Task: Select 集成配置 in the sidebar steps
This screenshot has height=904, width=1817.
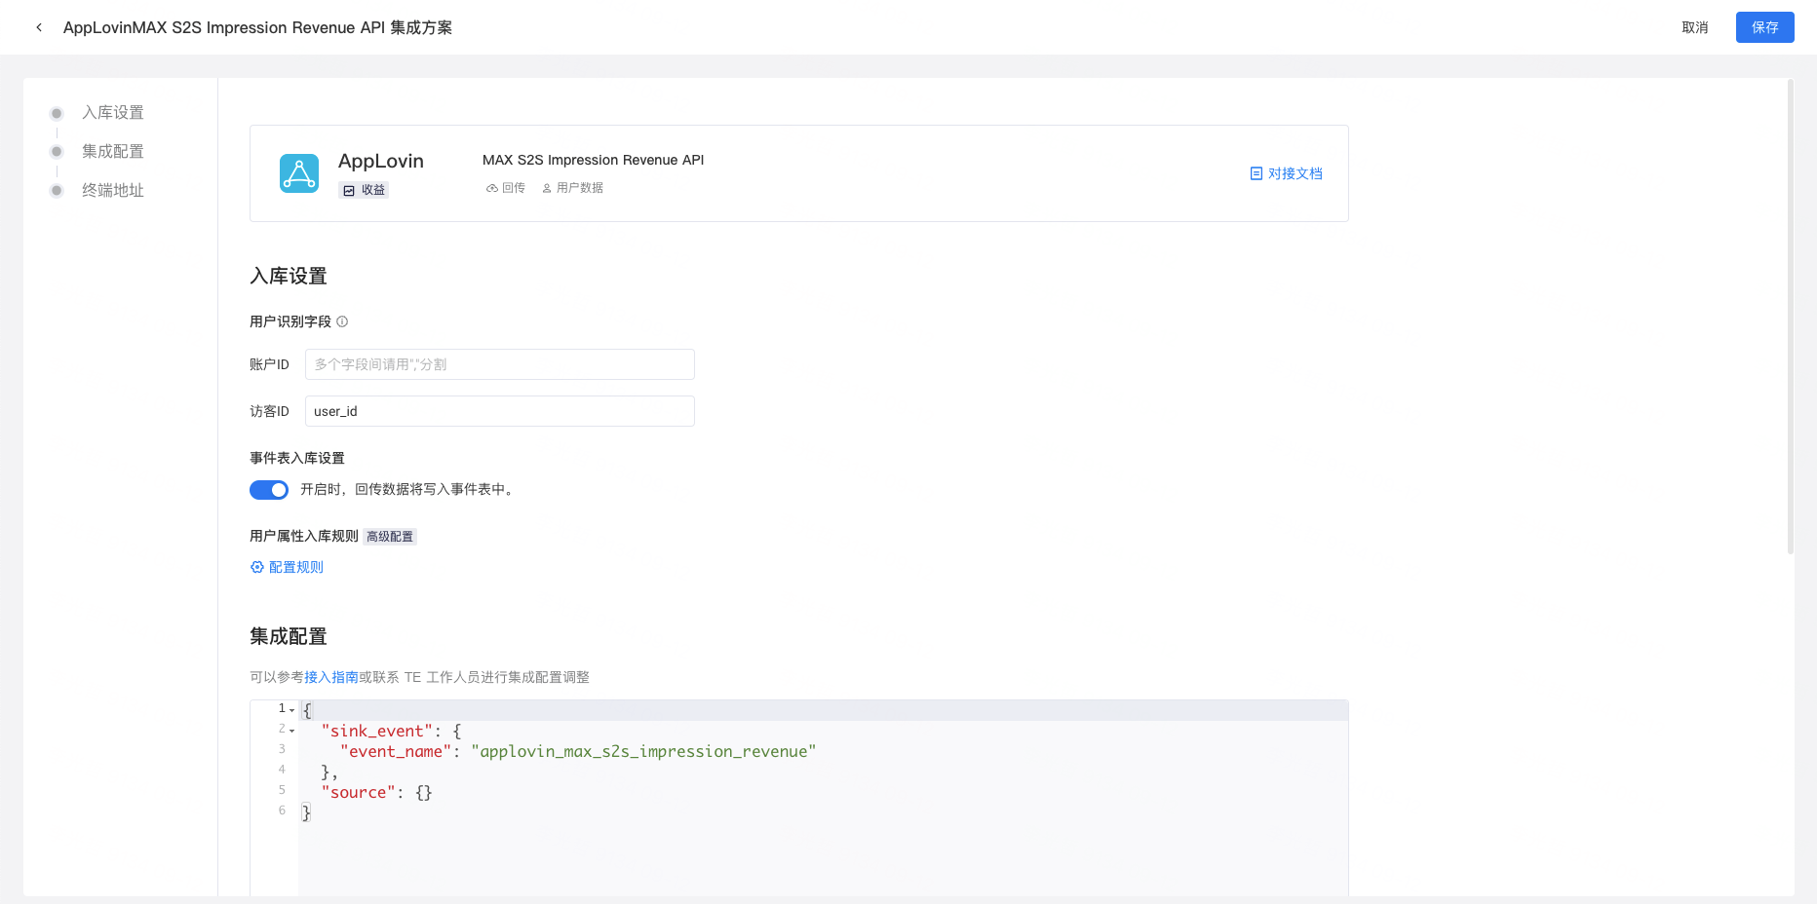Action: (x=113, y=151)
